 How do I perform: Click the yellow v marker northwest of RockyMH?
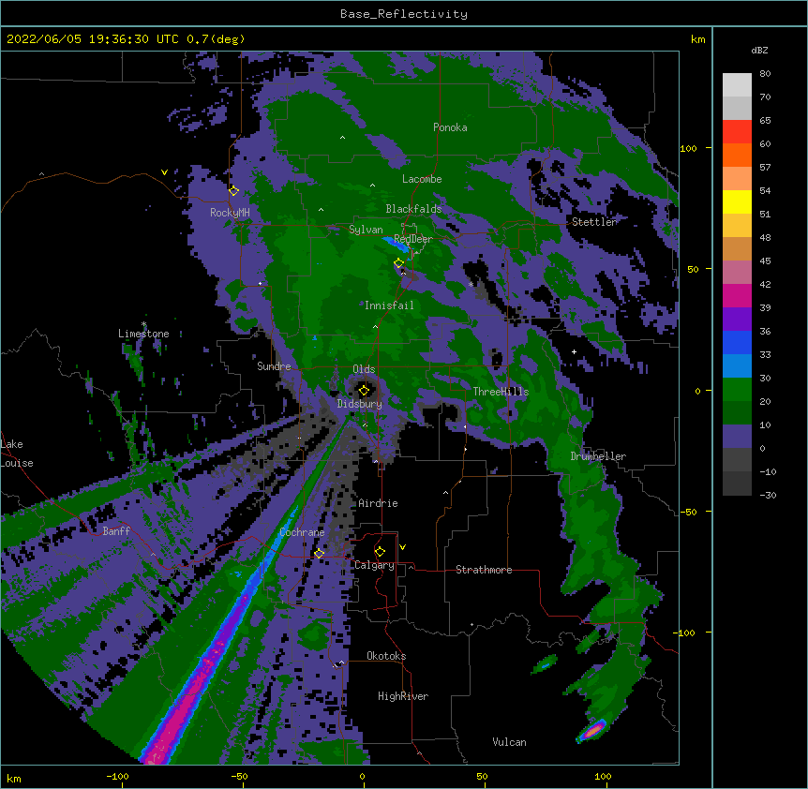coord(164,172)
